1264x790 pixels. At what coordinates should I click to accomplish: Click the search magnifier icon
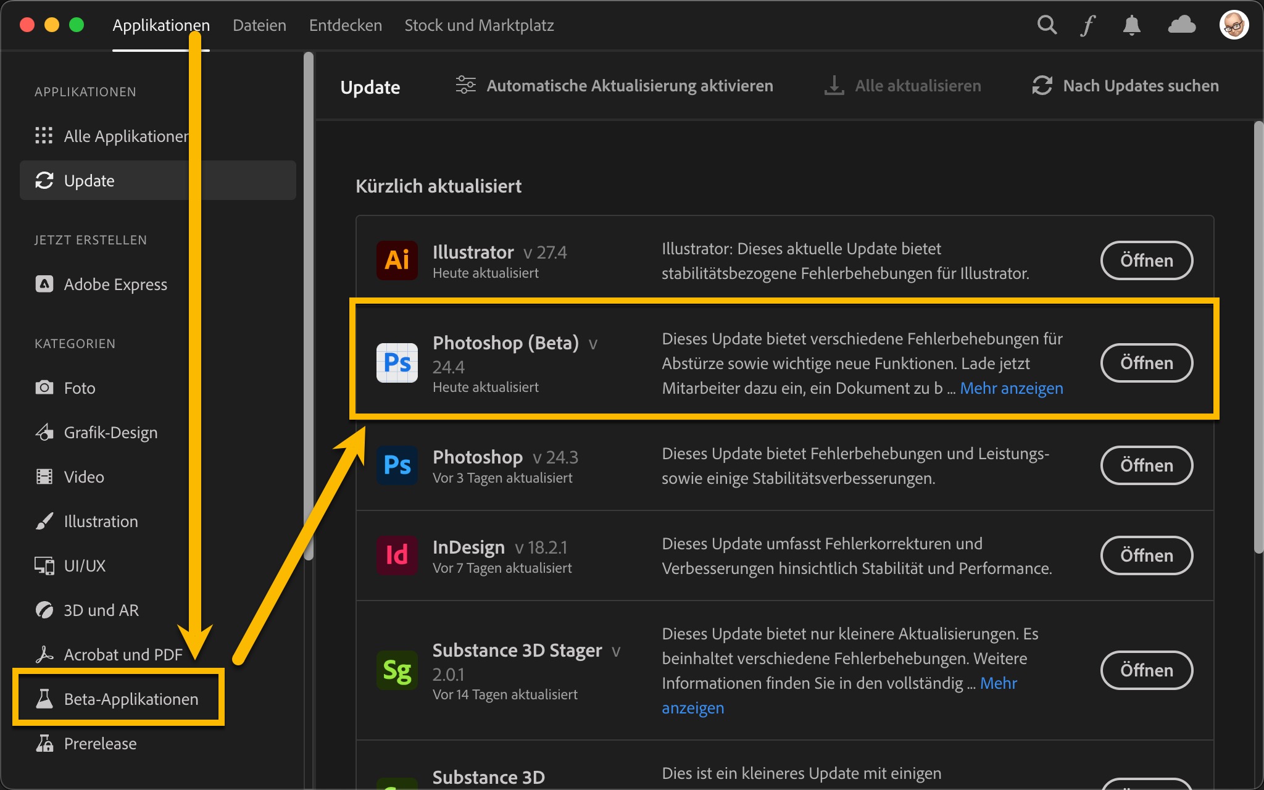tap(1047, 25)
